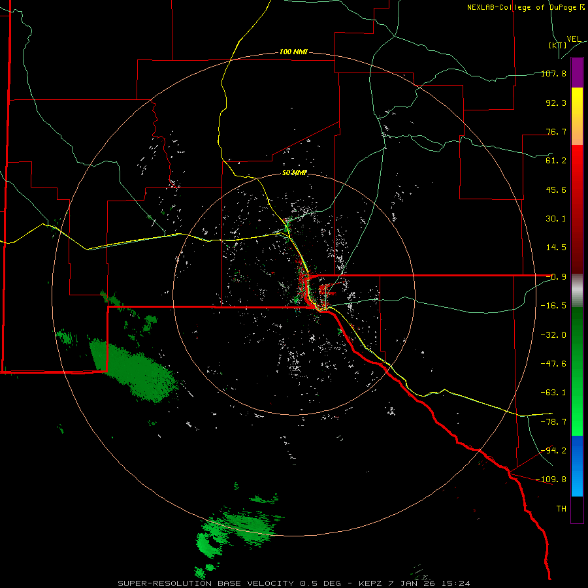Click the -94.2 velocity scale value
Viewport: 588px width, 588px height.
pyautogui.click(x=553, y=451)
